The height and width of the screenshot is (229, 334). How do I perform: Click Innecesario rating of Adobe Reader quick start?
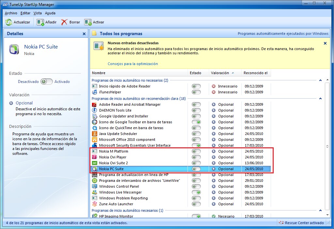(227, 86)
